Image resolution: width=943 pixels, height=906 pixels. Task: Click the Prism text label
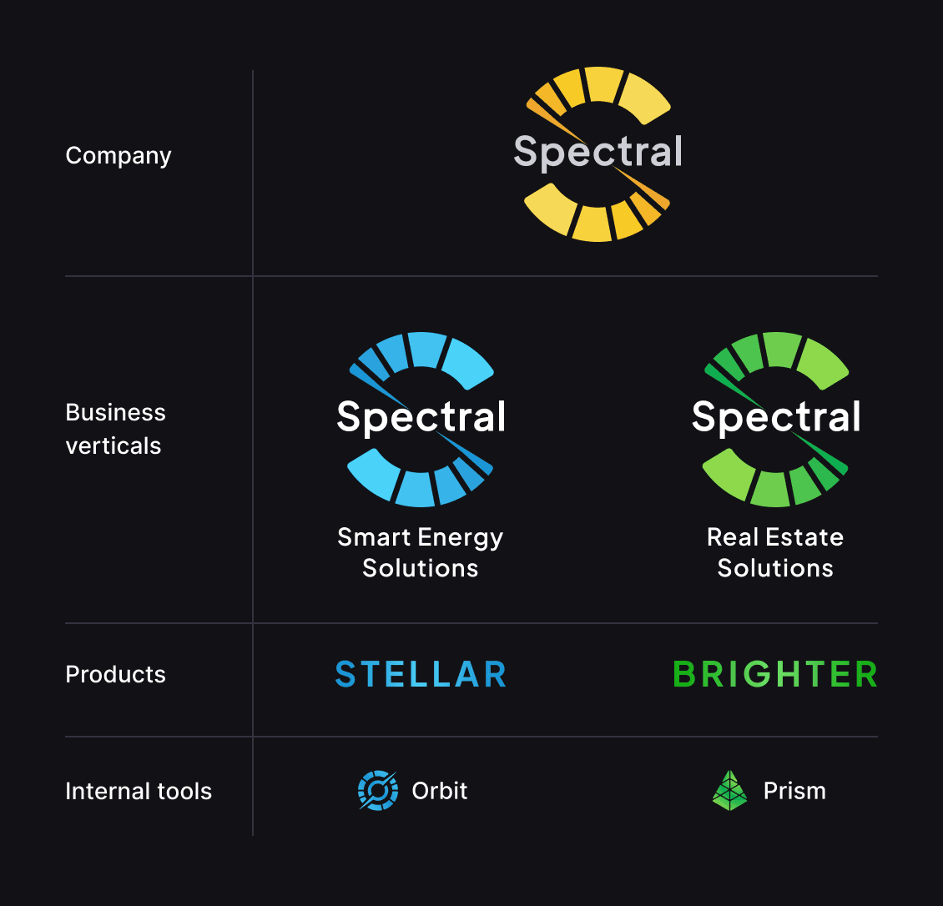[794, 791]
